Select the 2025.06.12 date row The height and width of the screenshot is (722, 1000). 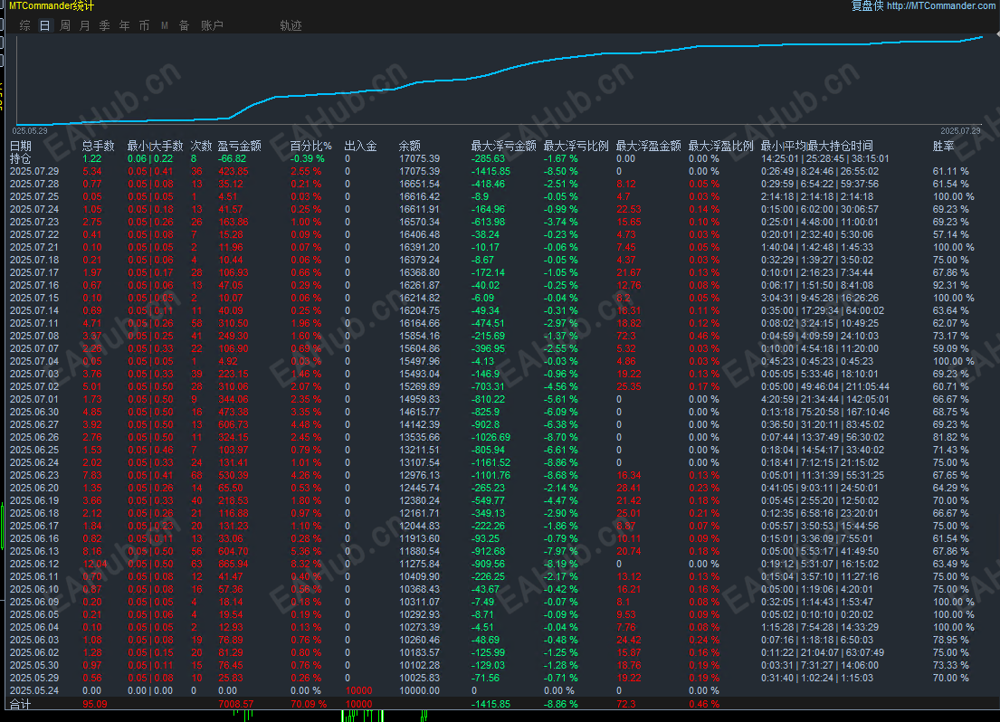[x=34, y=564]
